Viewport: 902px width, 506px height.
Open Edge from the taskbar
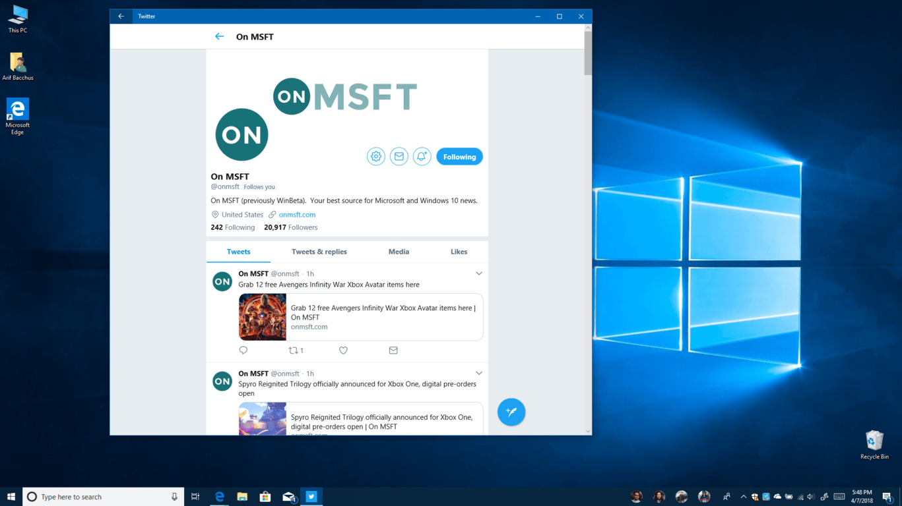(219, 497)
